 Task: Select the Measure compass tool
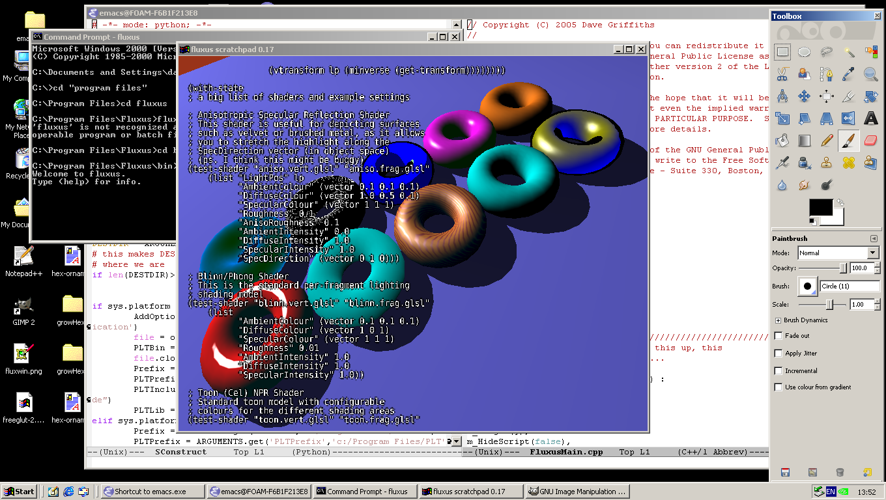point(782,96)
